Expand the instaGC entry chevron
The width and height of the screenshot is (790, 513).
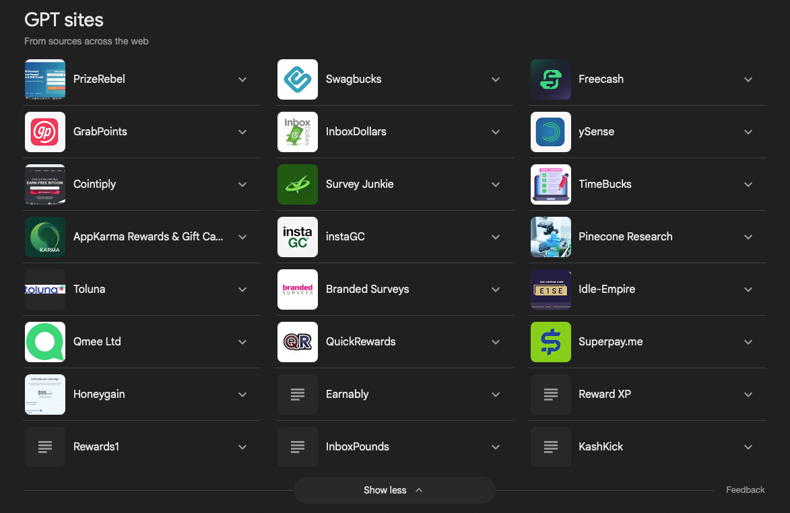[x=496, y=237]
